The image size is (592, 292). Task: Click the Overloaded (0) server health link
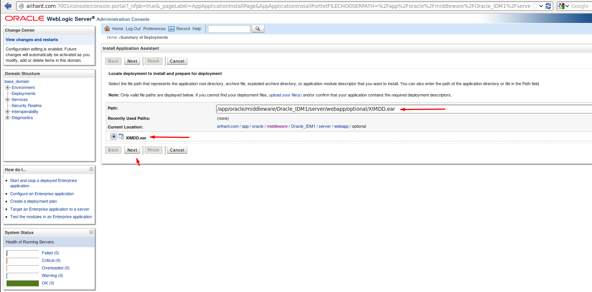click(x=56, y=268)
